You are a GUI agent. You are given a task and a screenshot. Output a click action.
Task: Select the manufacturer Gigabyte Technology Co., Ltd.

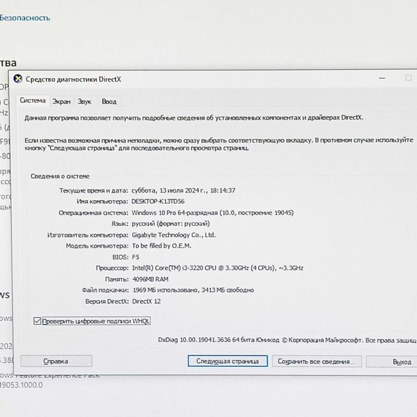[x=174, y=235]
